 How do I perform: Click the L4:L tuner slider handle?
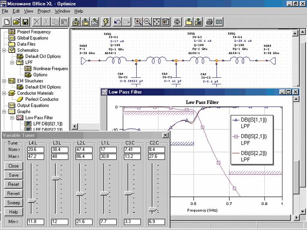click(32, 201)
